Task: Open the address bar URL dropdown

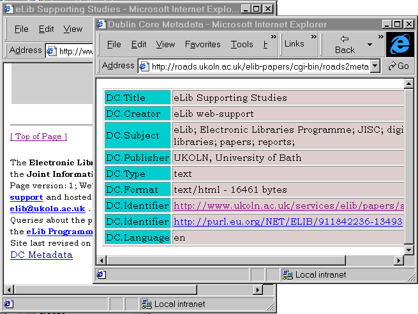Action: pyautogui.click(x=375, y=66)
